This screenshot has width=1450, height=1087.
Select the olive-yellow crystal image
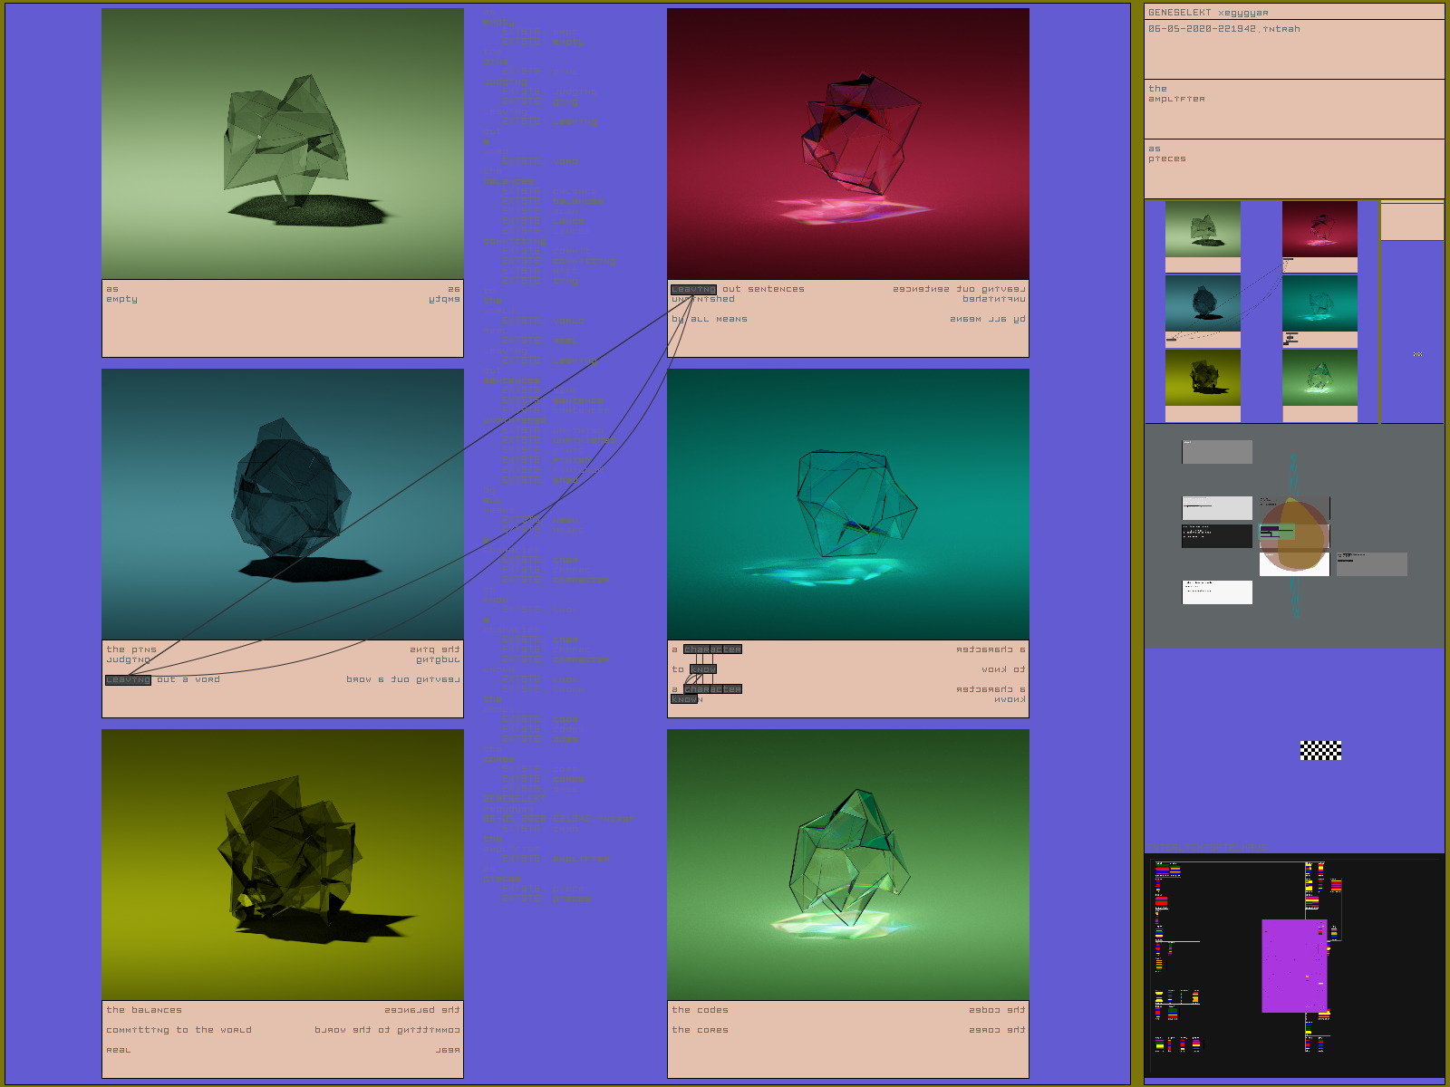(282, 864)
